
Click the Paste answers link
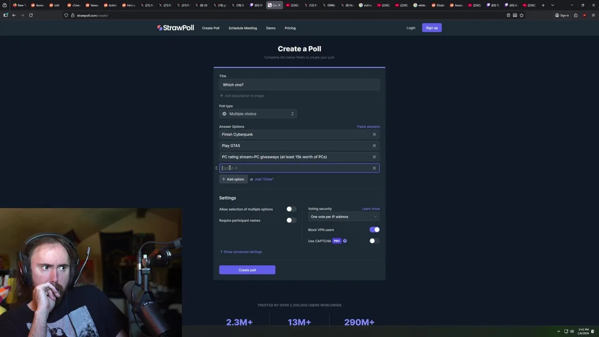point(368,127)
